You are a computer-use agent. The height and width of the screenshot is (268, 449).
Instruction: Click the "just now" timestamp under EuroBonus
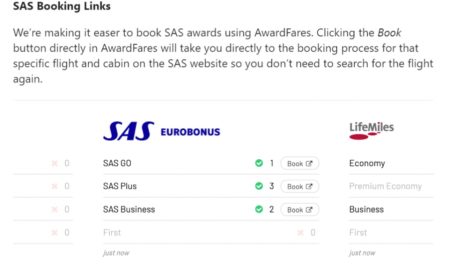(116, 253)
